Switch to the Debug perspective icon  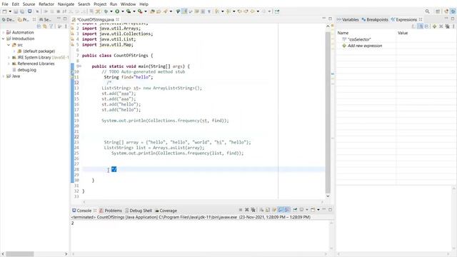click(x=453, y=11)
